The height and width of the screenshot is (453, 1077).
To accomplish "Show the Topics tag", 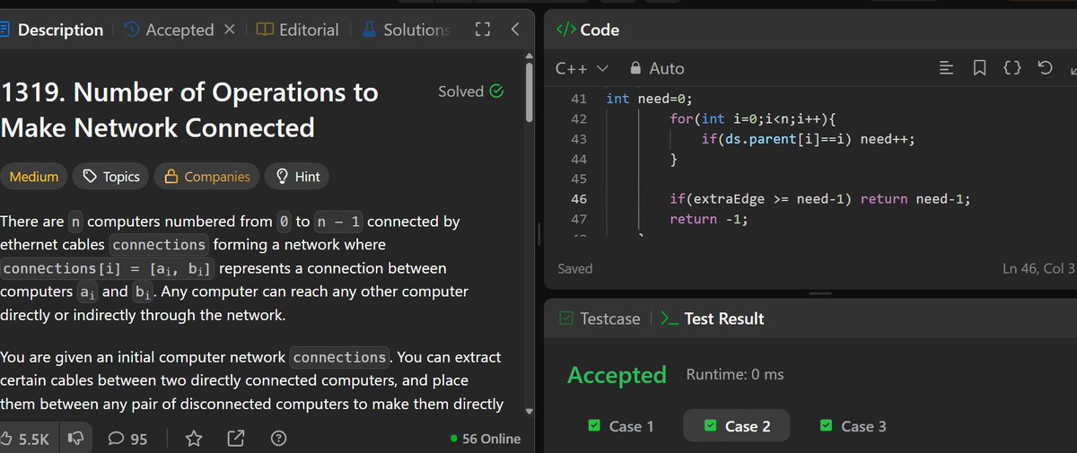I will [x=111, y=177].
